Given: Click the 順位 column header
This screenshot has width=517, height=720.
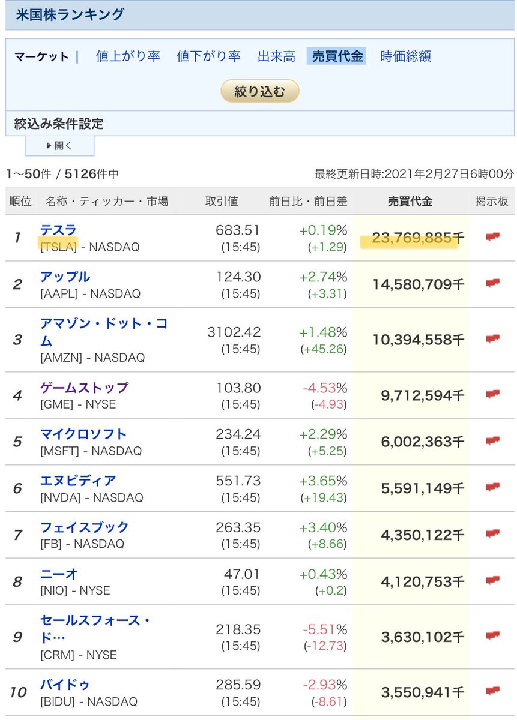Looking at the screenshot, I should pos(20,202).
